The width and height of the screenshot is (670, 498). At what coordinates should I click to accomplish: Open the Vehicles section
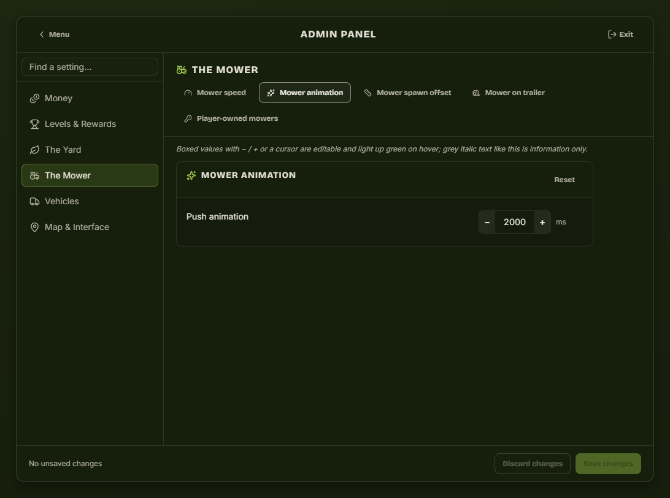[x=90, y=201]
